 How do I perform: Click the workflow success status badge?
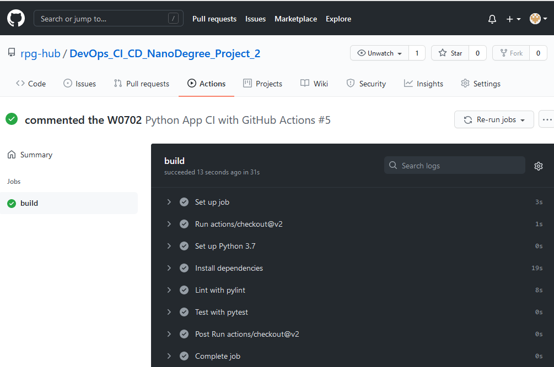(x=11, y=119)
